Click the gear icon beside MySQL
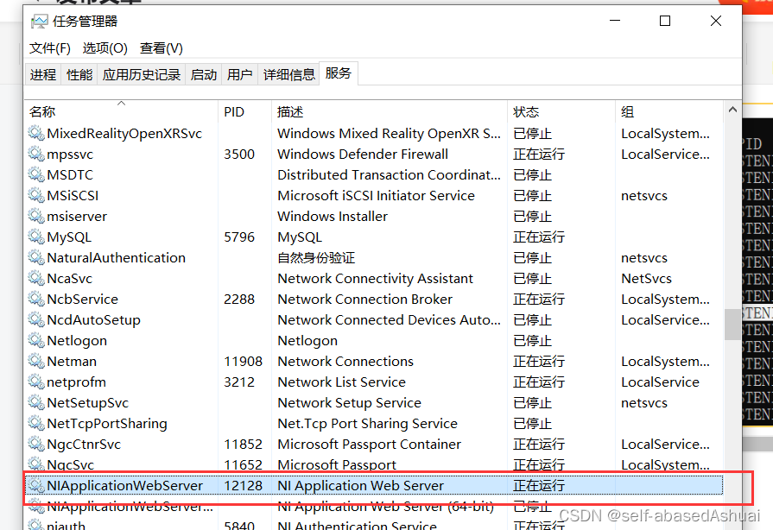 pyautogui.click(x=36, y=237)
